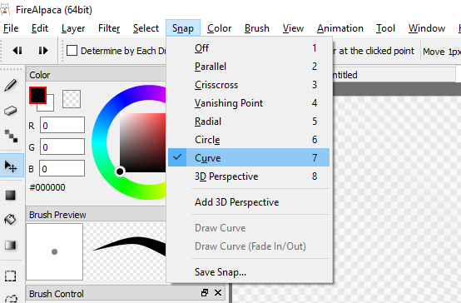Select the Eraser tool
The height and width of the screenshot is (303, 461).
click(11, 111)
